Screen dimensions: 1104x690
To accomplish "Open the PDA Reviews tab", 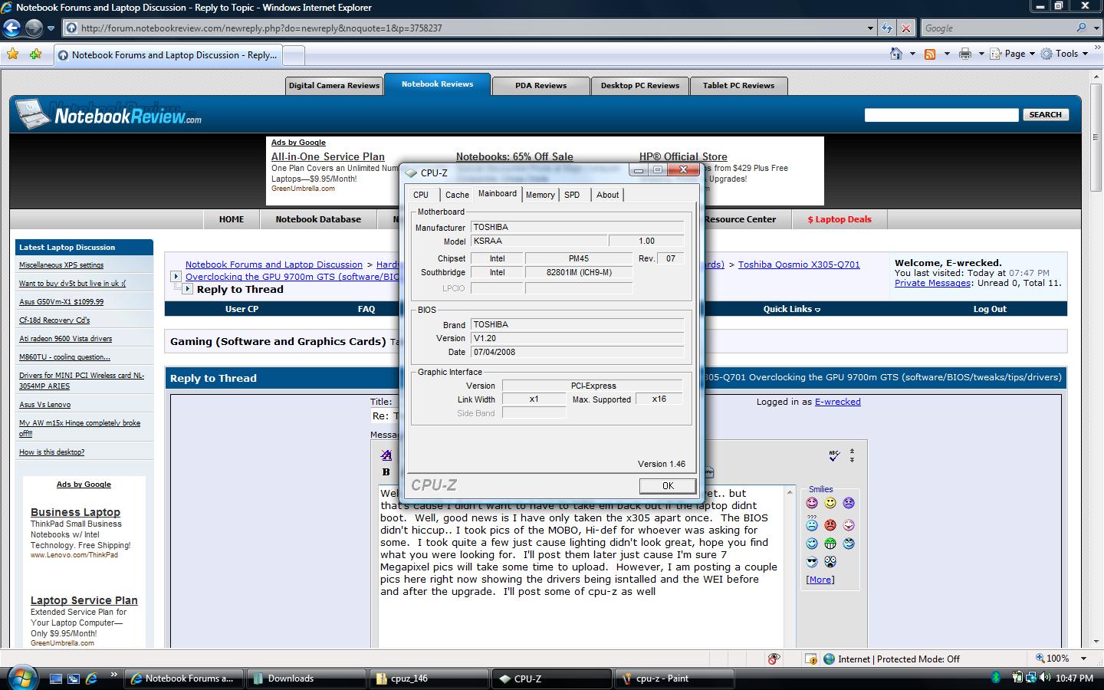I will (541, 85).
